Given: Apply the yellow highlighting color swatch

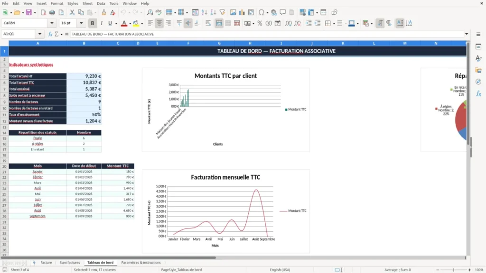Looking at the screenshot, I should click(136, 23).
